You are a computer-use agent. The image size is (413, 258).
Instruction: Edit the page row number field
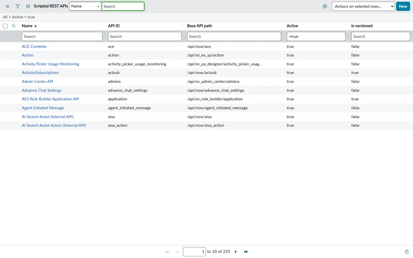point(194,252)
